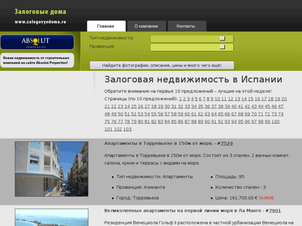302x226 pixels.
Task: Open listing #7901 link
Action: coord(275,211)
